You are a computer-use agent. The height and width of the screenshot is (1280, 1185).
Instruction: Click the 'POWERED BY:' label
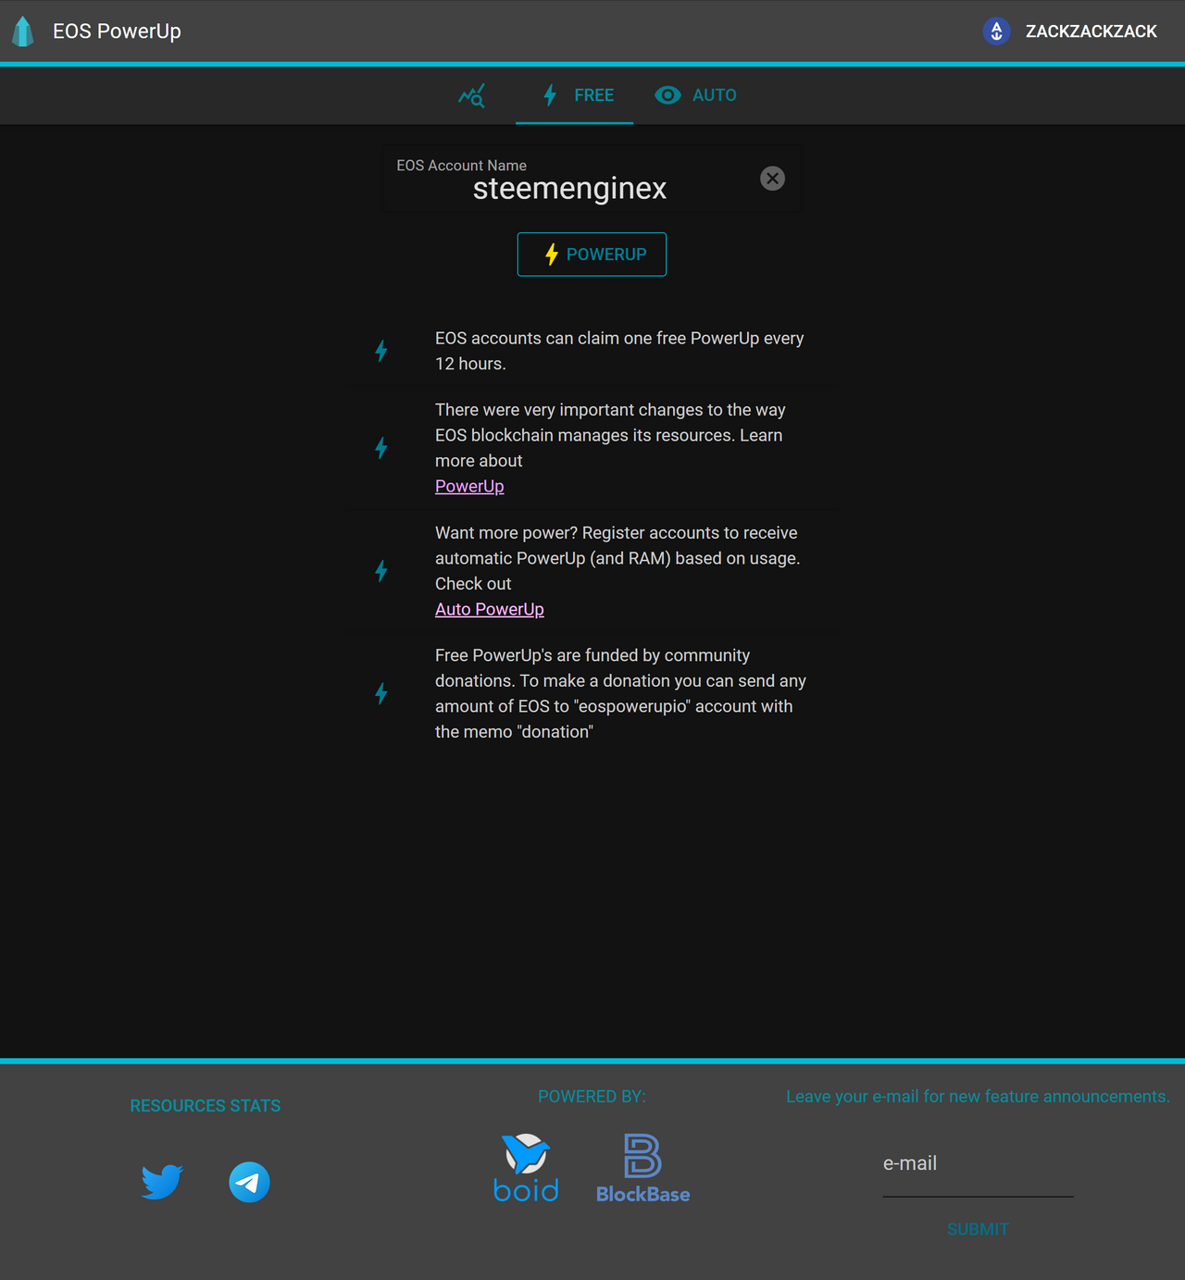[592, 1097]
